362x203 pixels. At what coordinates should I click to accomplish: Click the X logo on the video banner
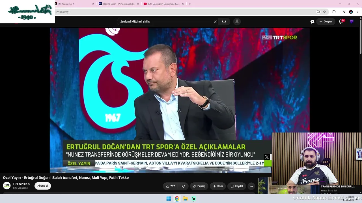(267, 157)
